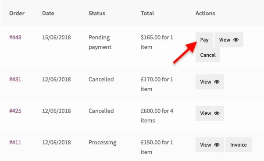Open Invoice for order #411
Image resolution: width=264 pixels, height=161 pixels.
click(x=239, y=145)
